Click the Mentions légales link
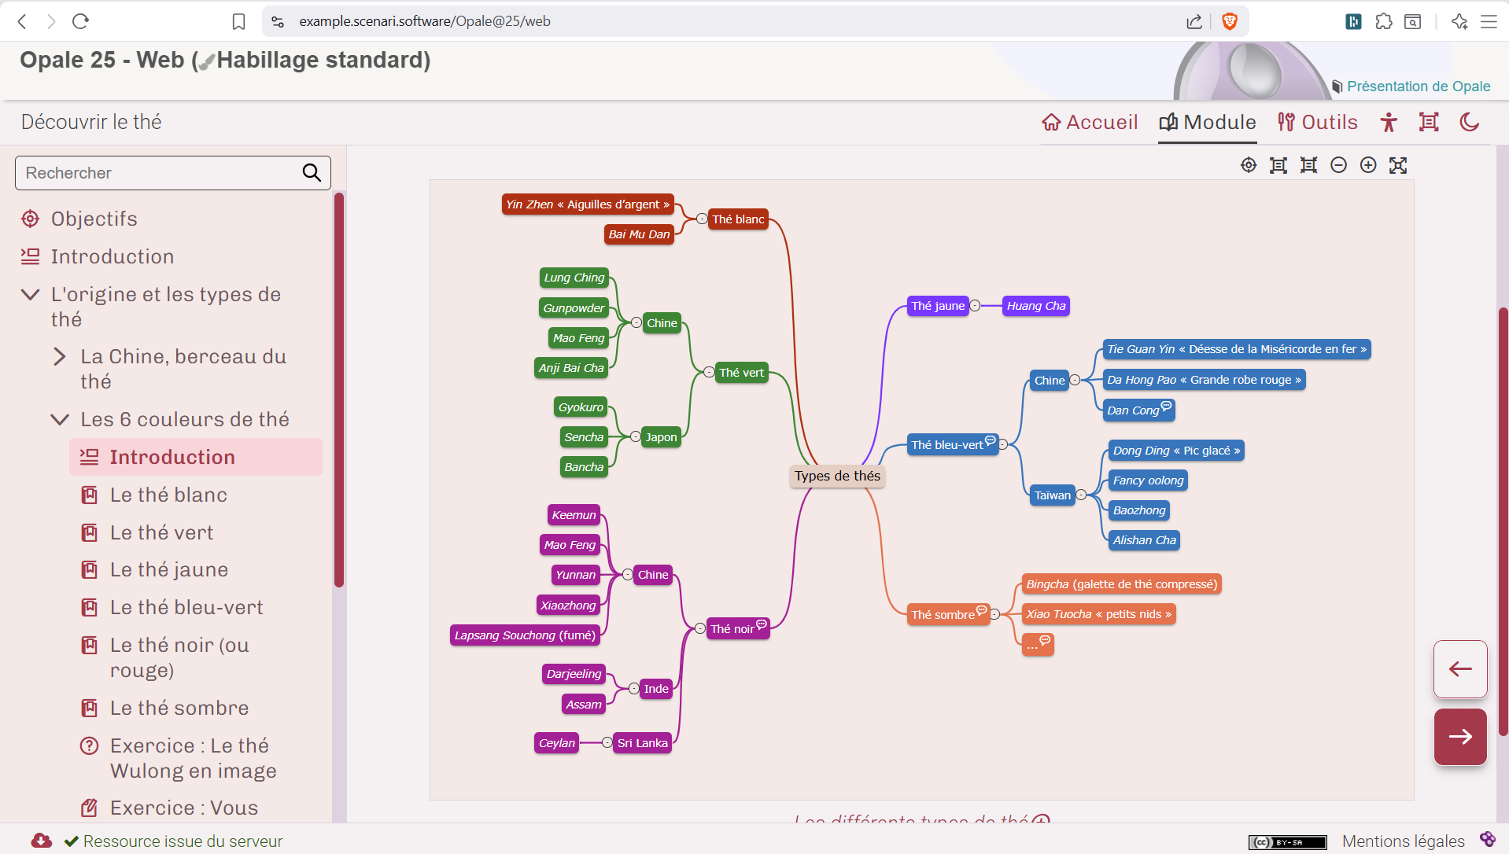This screenshot has width=1509, height=854. 1403,841
